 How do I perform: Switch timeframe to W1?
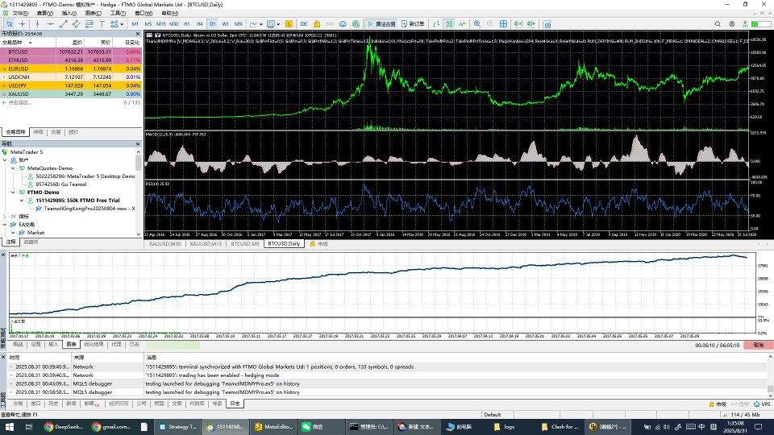coord(225,23)
